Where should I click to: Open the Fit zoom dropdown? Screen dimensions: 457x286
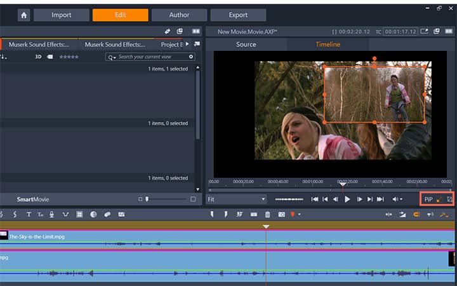coord(236,200)
